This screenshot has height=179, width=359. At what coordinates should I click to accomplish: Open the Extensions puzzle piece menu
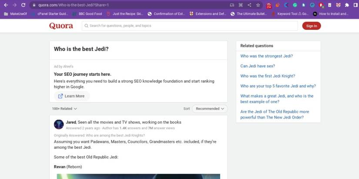[x=347, y=5]
